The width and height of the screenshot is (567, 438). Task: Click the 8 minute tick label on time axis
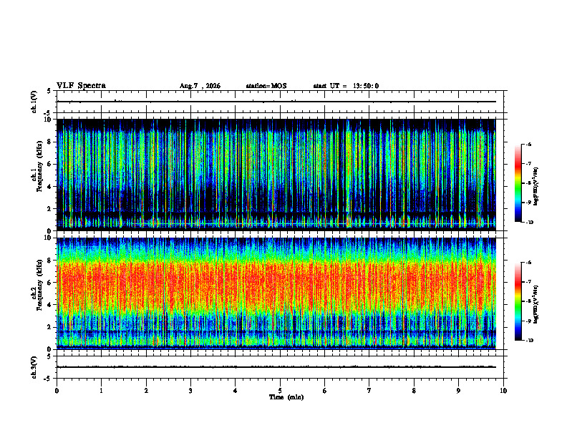coord(414,391)
